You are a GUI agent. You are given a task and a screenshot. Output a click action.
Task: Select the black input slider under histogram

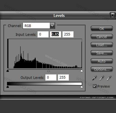point(8,71)
